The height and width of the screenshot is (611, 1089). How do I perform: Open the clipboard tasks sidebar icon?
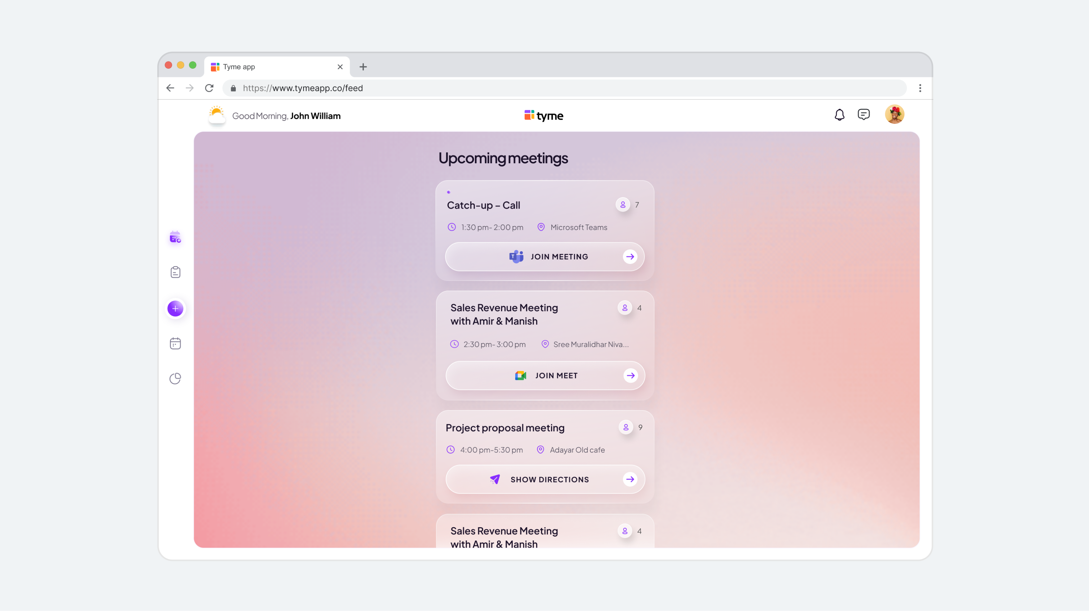[175, 272]
